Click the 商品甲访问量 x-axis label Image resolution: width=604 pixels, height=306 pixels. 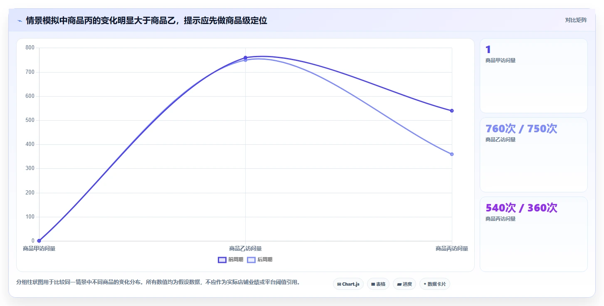[x=39, y=249]
